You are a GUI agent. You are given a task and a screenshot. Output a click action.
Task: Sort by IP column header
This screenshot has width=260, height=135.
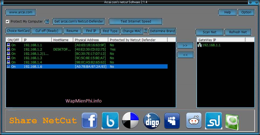pos(37,40)
